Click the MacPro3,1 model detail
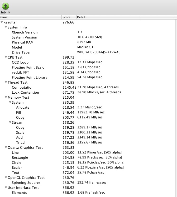This screenshot has height=197, width=177. (x=85, y=47)
